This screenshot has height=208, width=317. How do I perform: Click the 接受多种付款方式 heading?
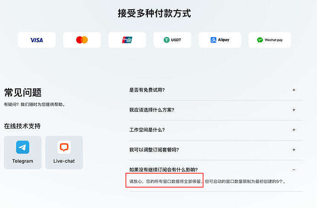tap(154, 13)
